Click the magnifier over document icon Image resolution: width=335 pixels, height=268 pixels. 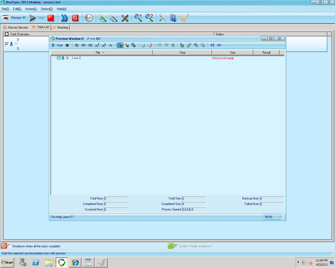pyautogui.click(x=173, y=45)
